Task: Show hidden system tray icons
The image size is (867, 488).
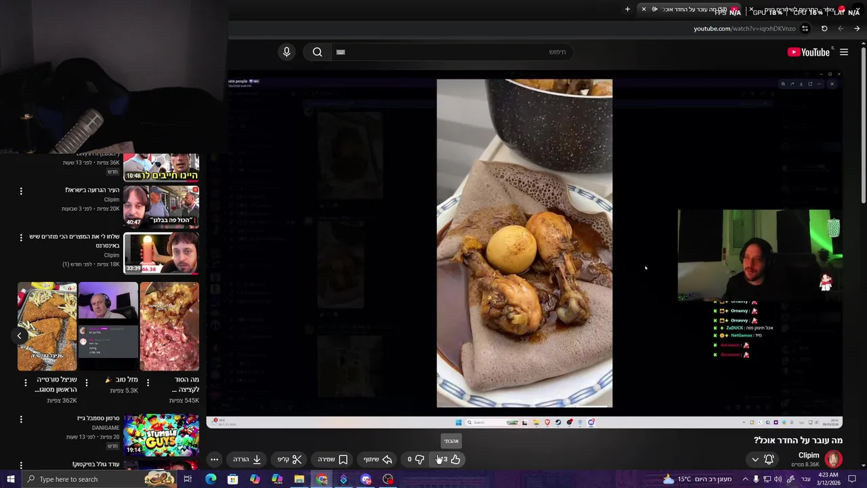Action: coord(744,479)
